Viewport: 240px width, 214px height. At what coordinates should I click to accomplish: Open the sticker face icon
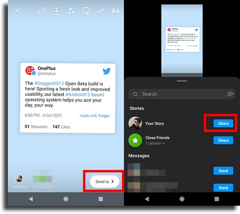(86, 11)
